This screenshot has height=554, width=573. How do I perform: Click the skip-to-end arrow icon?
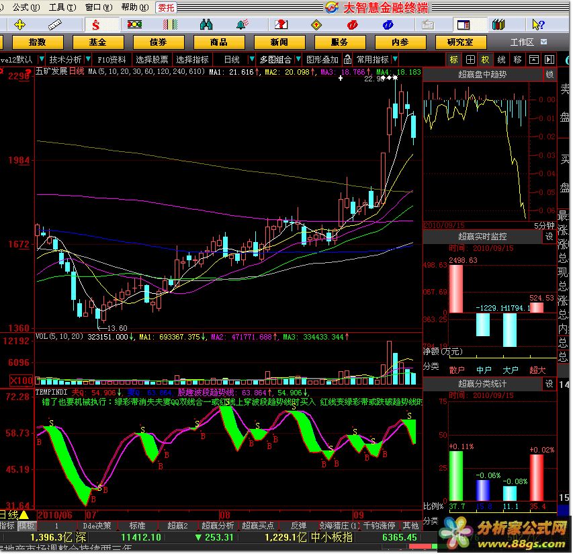click(x=549, y=60)
